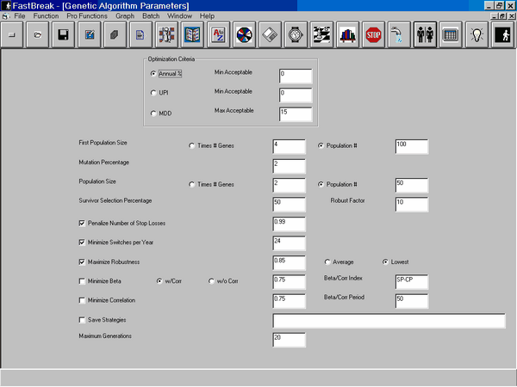Click the pie chart wheel icon
Image resolution: width=517 pixels, height=387 pixels.
[x=244, y=36]
